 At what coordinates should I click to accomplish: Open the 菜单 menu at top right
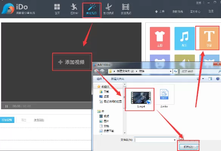199,3
